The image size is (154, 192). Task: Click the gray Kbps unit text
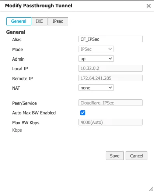(17, 130)
